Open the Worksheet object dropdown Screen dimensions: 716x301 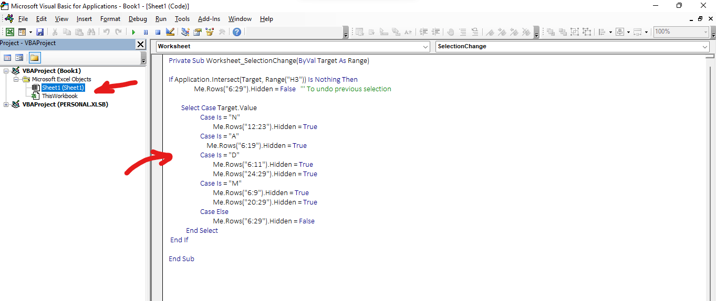[x=426, y=47]
